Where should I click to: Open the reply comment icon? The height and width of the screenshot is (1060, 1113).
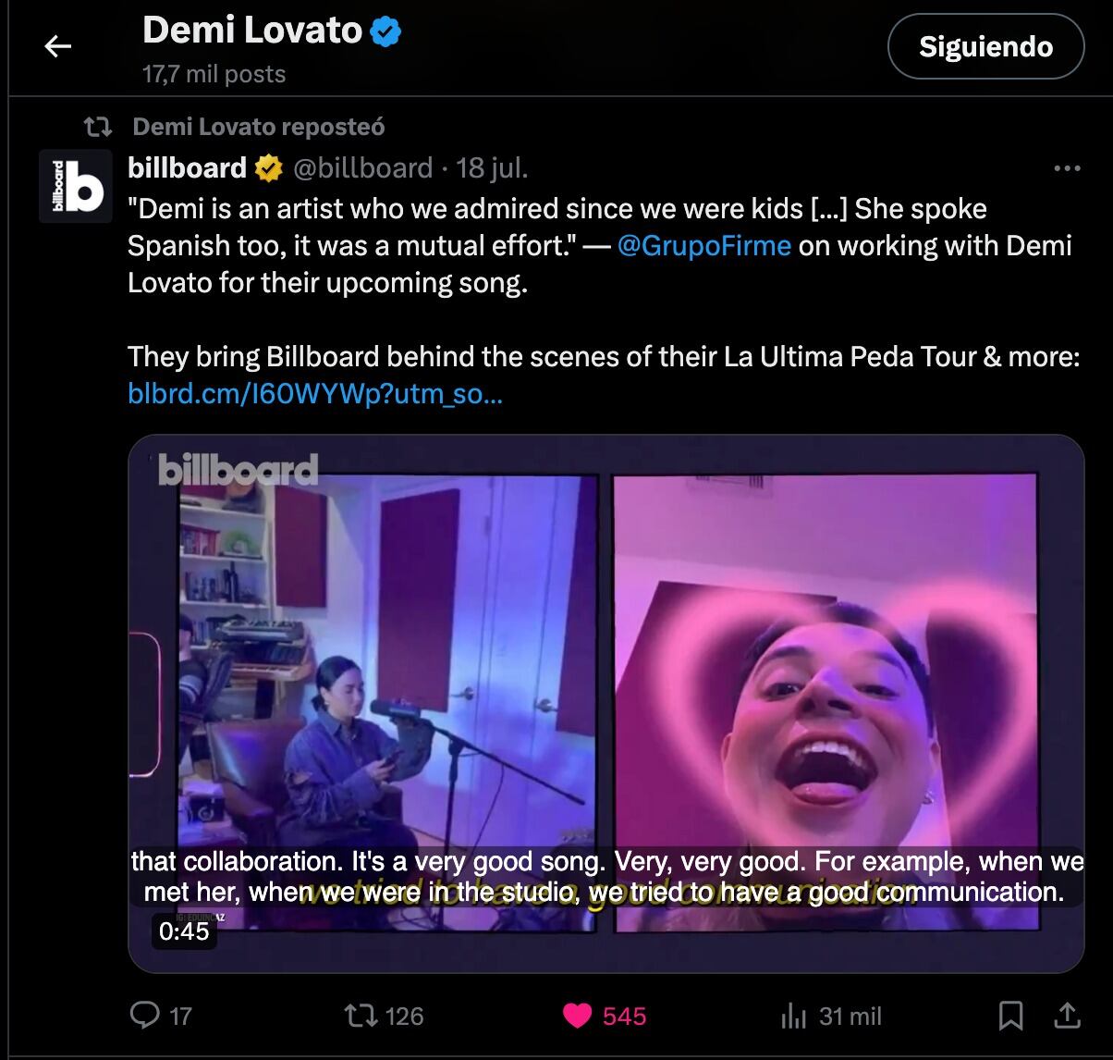pyautogui.click(x=145, y=1015)
